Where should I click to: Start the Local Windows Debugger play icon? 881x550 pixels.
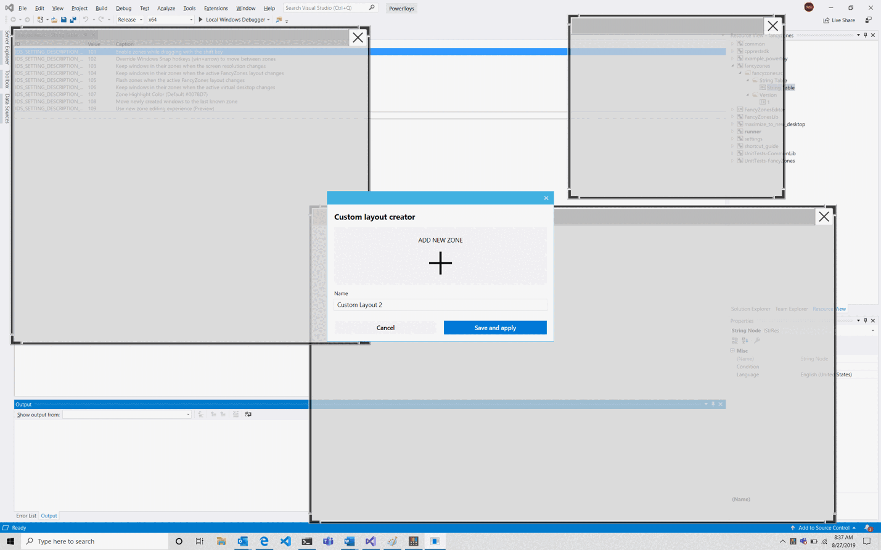(x=200, y=19)
